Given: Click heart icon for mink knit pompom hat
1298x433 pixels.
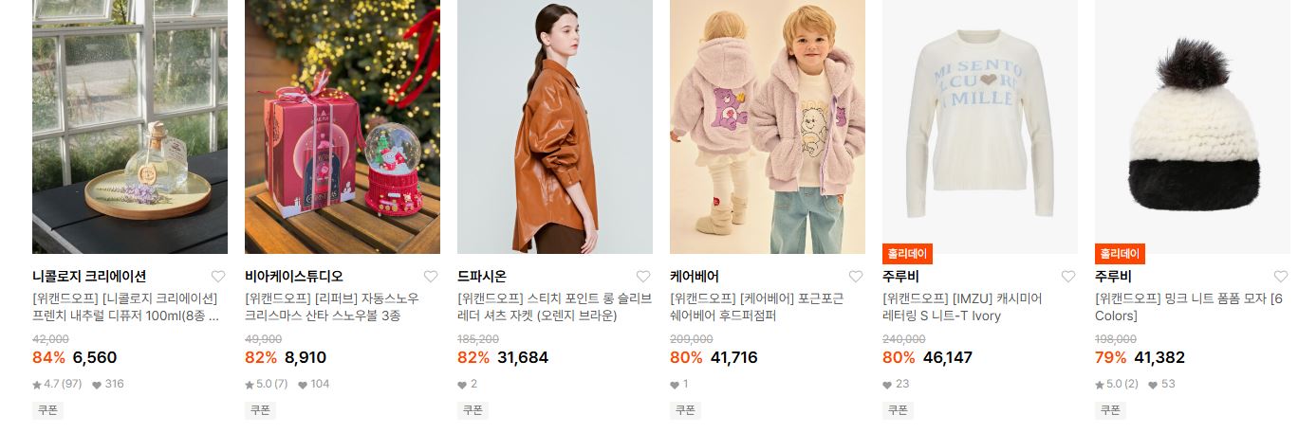Looking at the screenshot, I should coord(1281,277).
